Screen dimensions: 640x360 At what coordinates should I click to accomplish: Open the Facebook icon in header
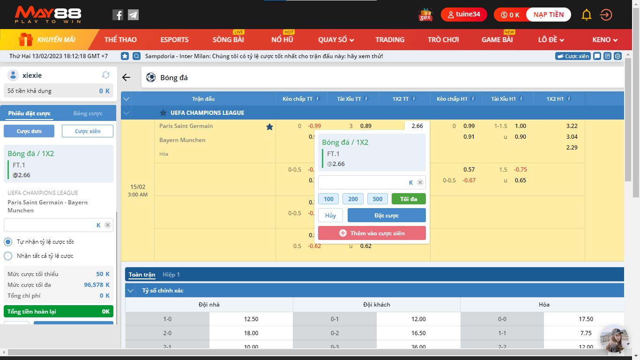118,15
